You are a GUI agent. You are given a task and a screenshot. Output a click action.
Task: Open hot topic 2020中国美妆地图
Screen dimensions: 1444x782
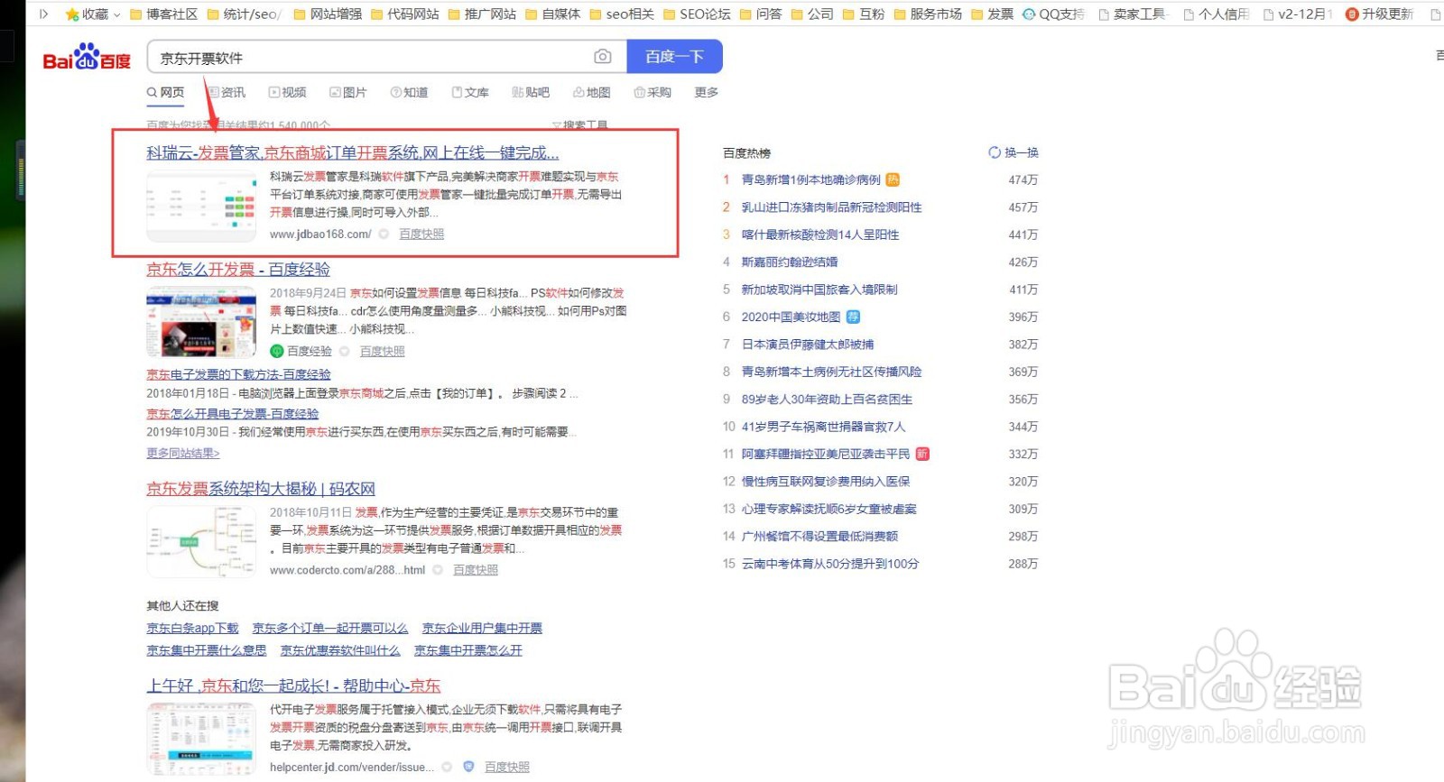pyautogui.click(x=791, y=317)
